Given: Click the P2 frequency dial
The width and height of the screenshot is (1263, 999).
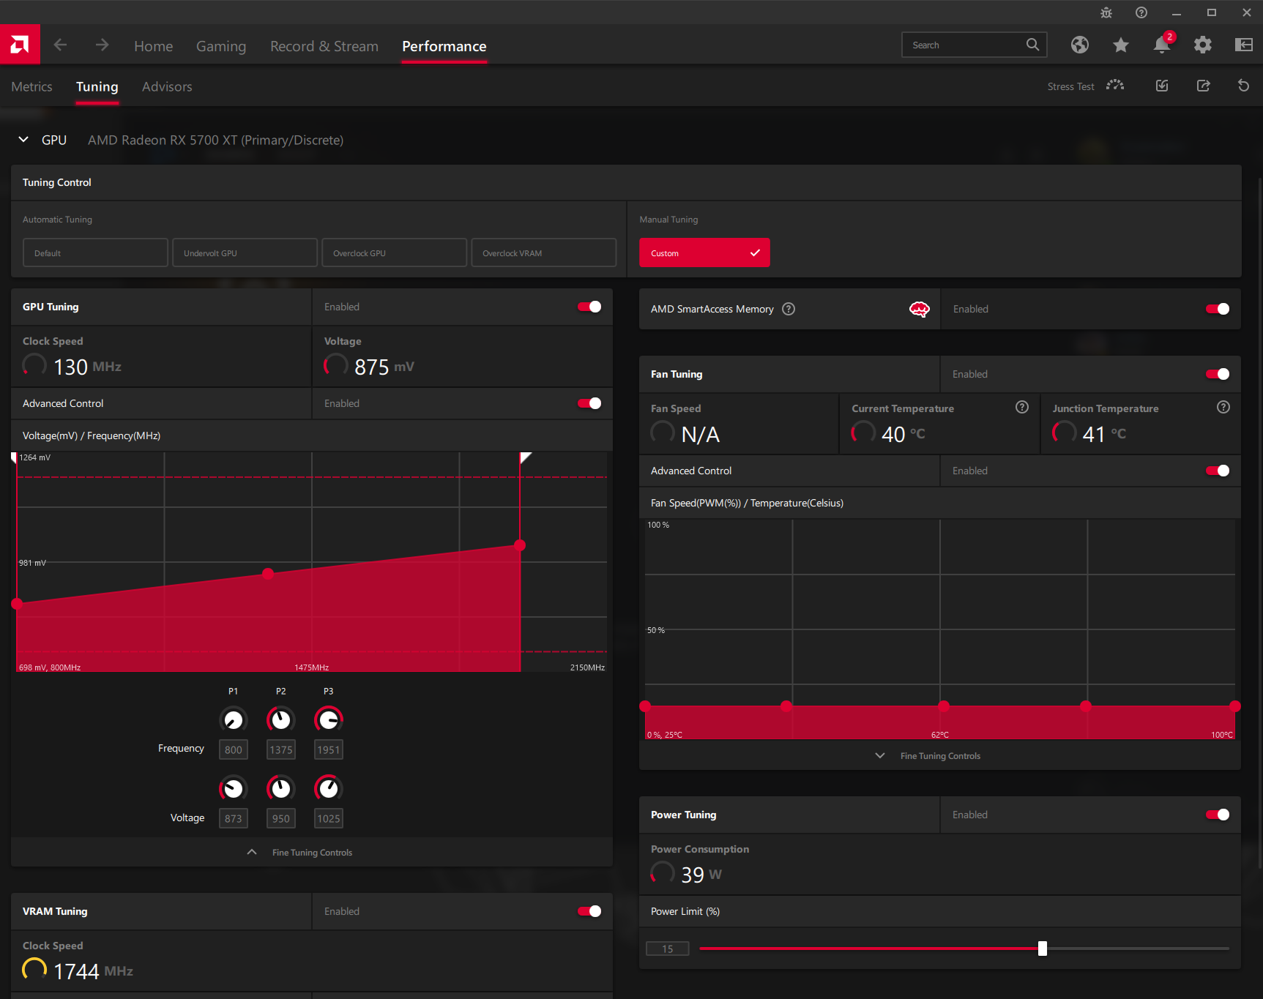Looking at the screenshot, I should (280, 720).
